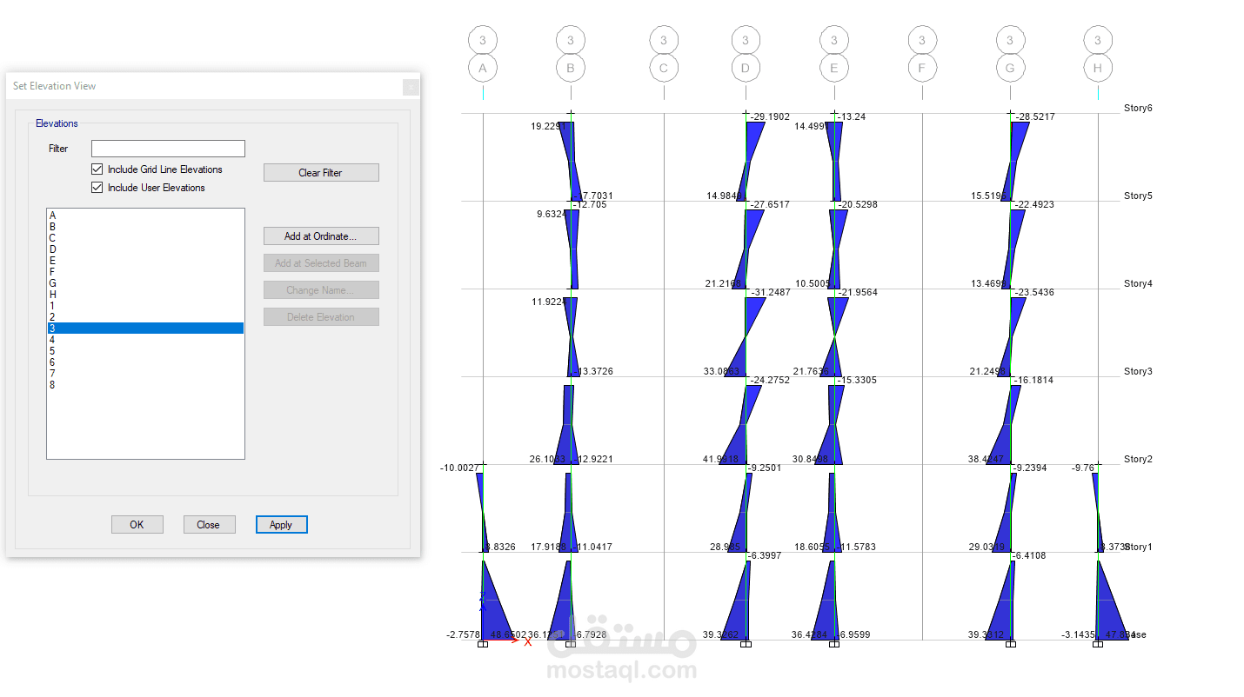Screen dimensions: 1244x697
Task: Toggle Include Grid Line Elevations checkbox
Action: click(97, 169)
